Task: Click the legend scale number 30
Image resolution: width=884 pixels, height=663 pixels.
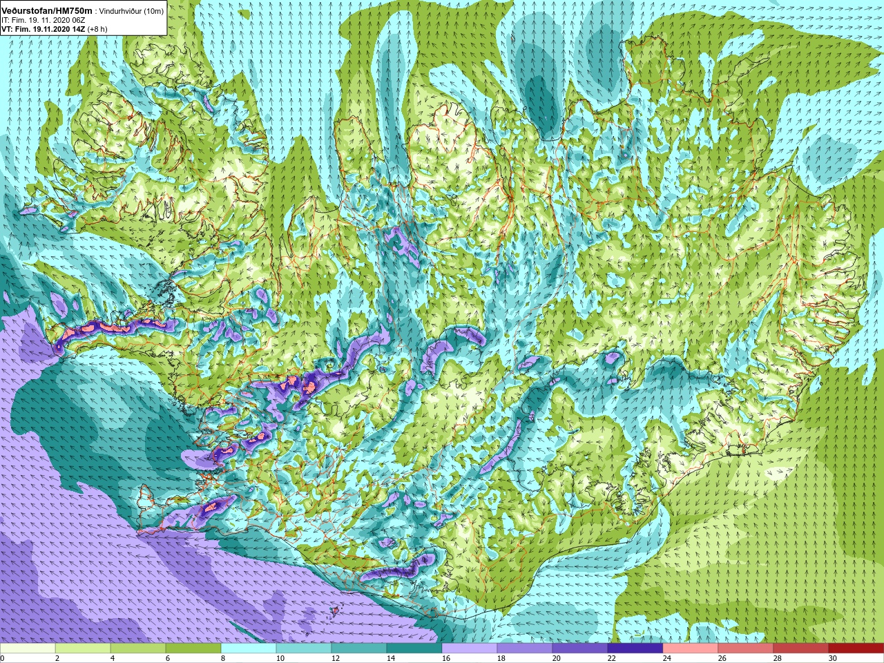Action: point(832,658)
